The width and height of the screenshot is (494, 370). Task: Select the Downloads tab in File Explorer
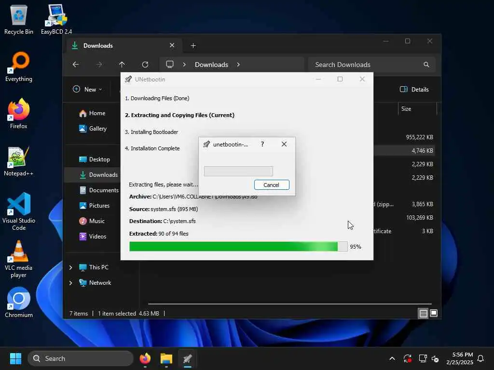click(x=123, y=46)
